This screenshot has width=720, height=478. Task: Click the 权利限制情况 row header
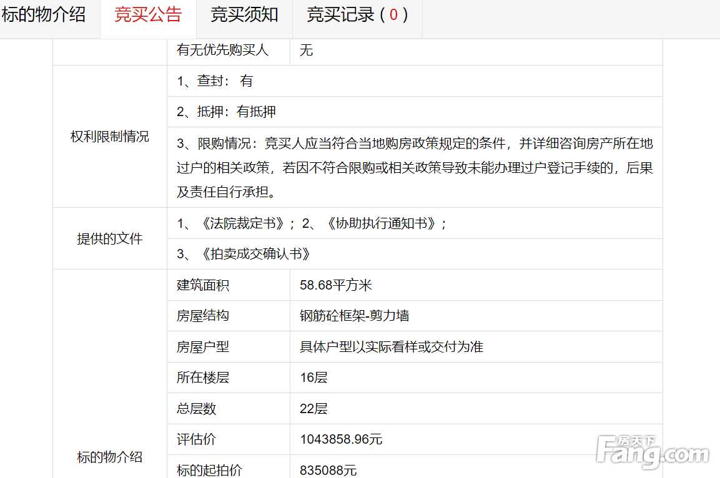110,137
